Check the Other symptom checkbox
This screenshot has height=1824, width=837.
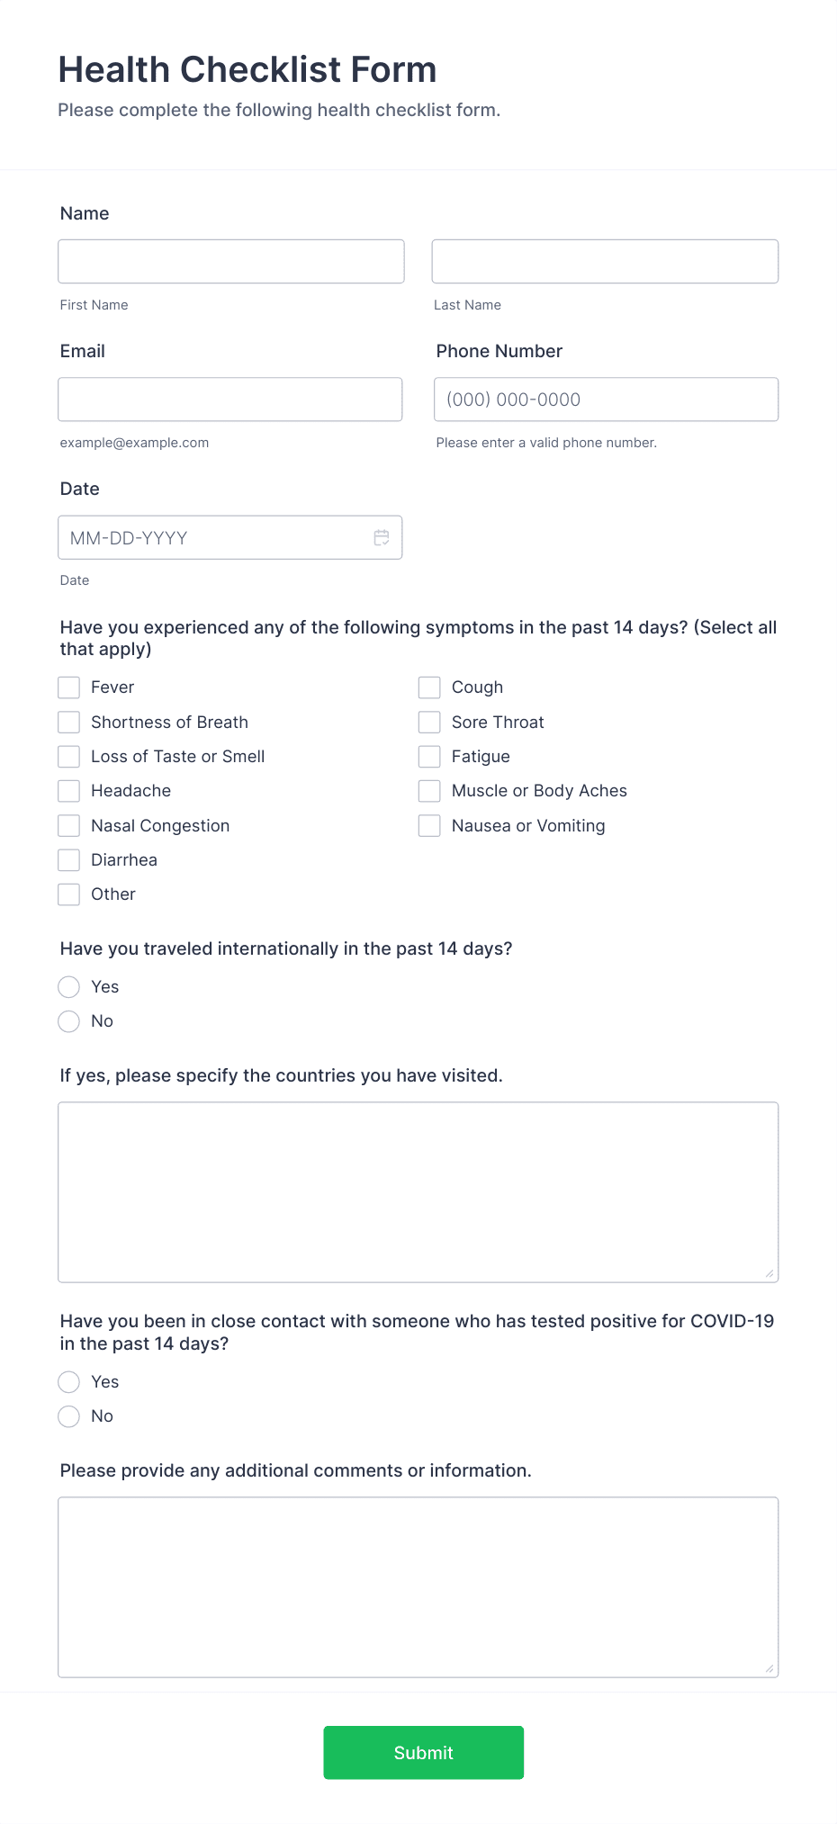pyautogui.click(x=68, y=894)
